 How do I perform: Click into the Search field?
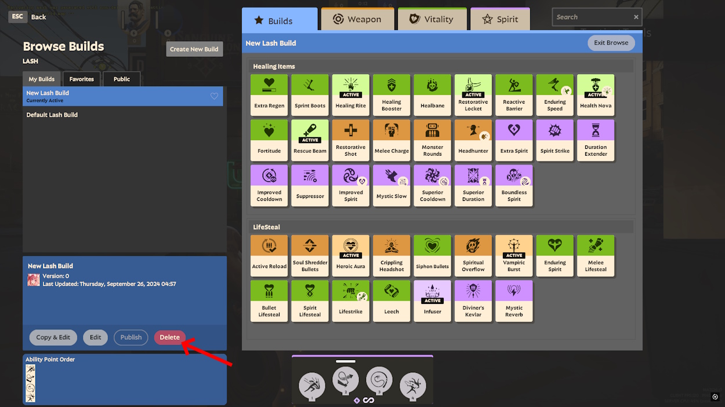coord(592,17)
